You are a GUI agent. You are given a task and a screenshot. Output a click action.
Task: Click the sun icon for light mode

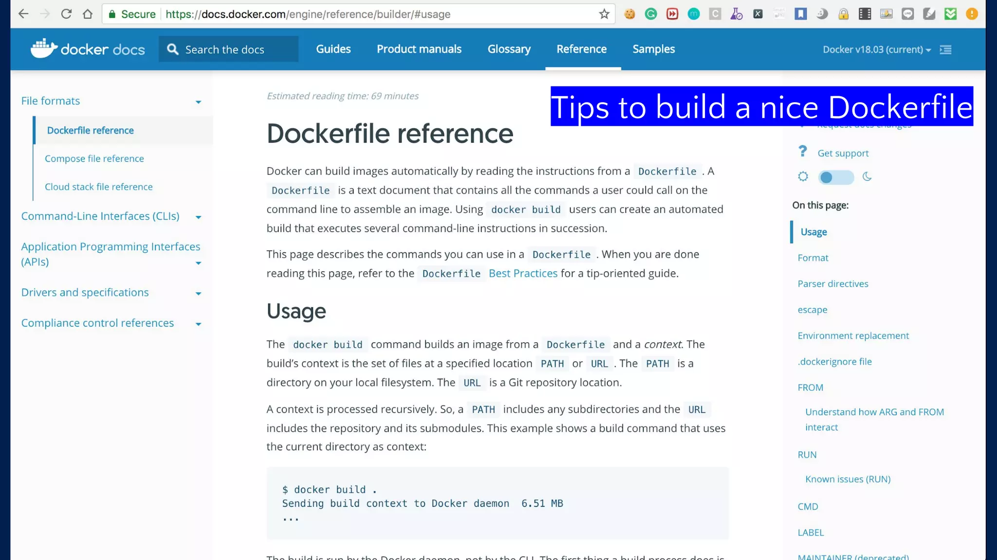point(803,176)
